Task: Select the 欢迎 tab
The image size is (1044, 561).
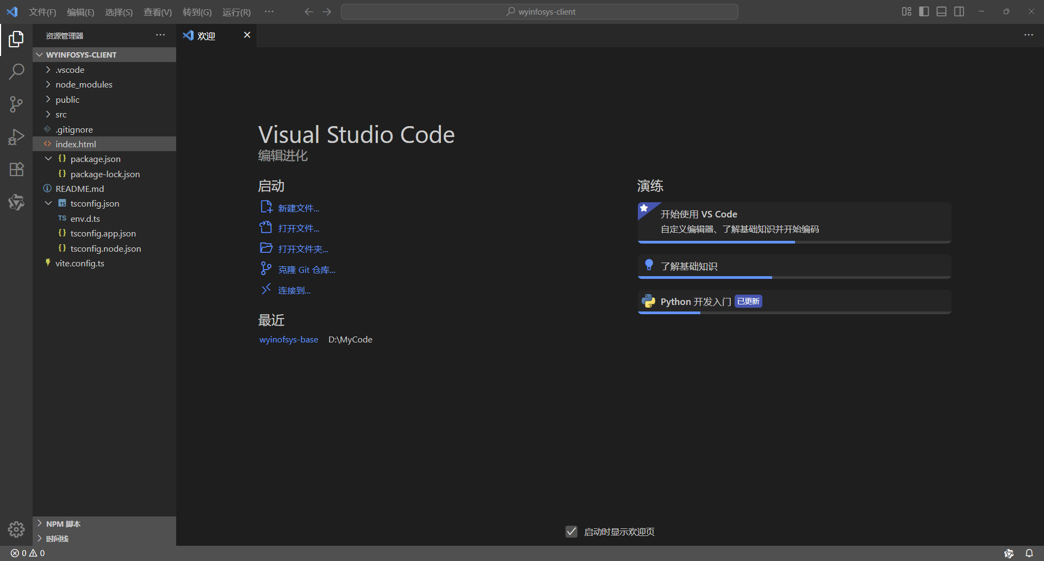Action: pyautogui.click(x=206, y=35)
